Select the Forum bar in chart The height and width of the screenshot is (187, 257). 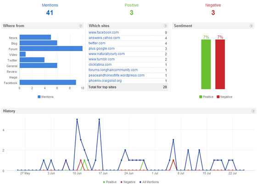51,49
